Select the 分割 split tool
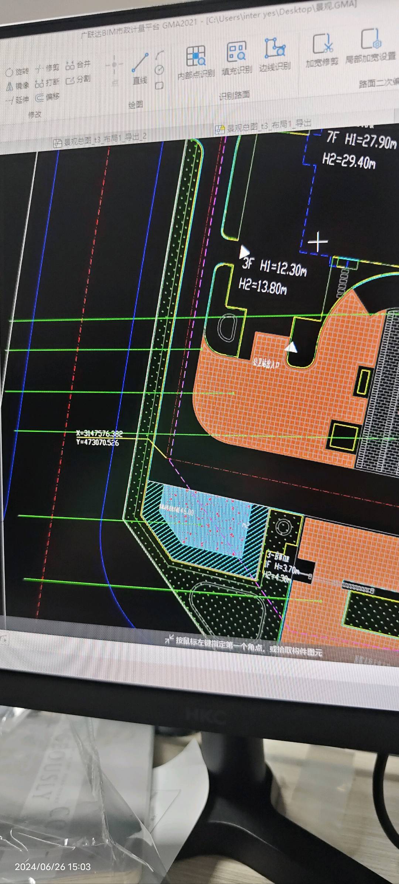The image size is (399, 884). coord(78,80)
